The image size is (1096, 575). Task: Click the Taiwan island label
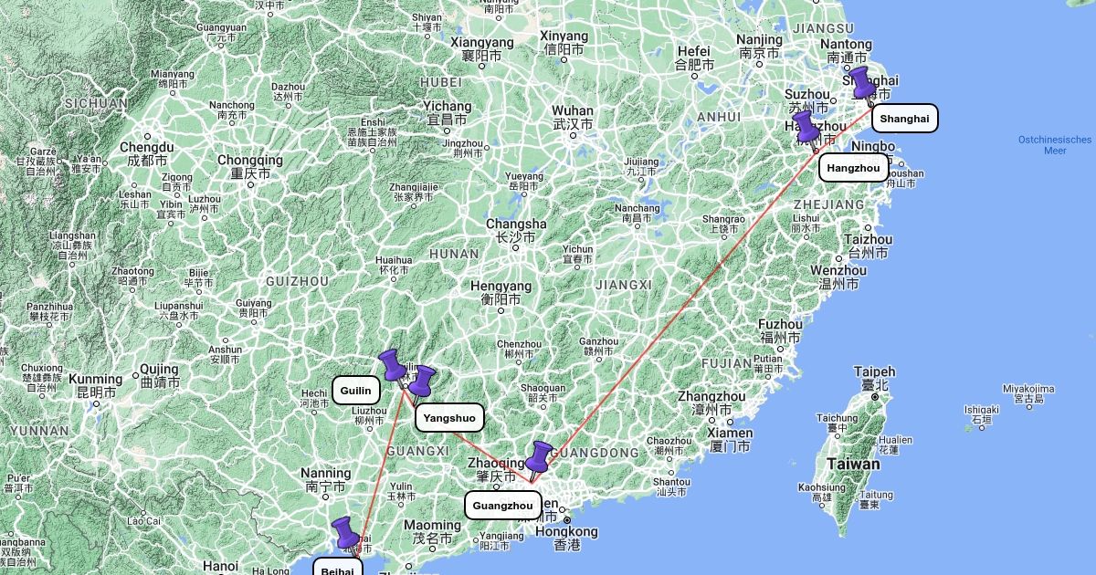pos(853,465)
